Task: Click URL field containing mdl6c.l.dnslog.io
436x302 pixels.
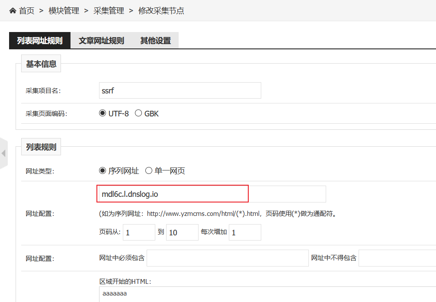Action: (x=212, y=194)
